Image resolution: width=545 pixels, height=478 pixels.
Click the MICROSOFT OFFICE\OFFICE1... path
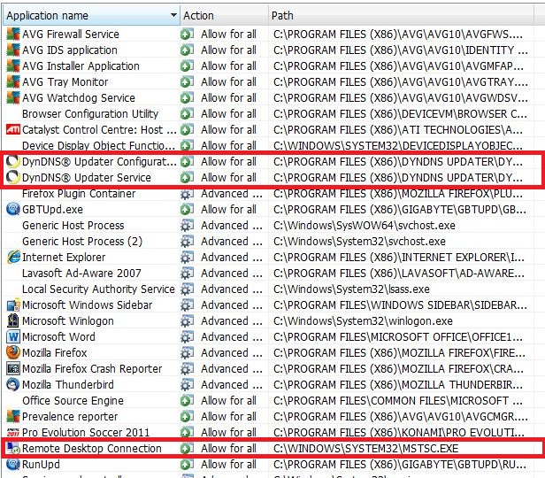click(x=398, y=337)
